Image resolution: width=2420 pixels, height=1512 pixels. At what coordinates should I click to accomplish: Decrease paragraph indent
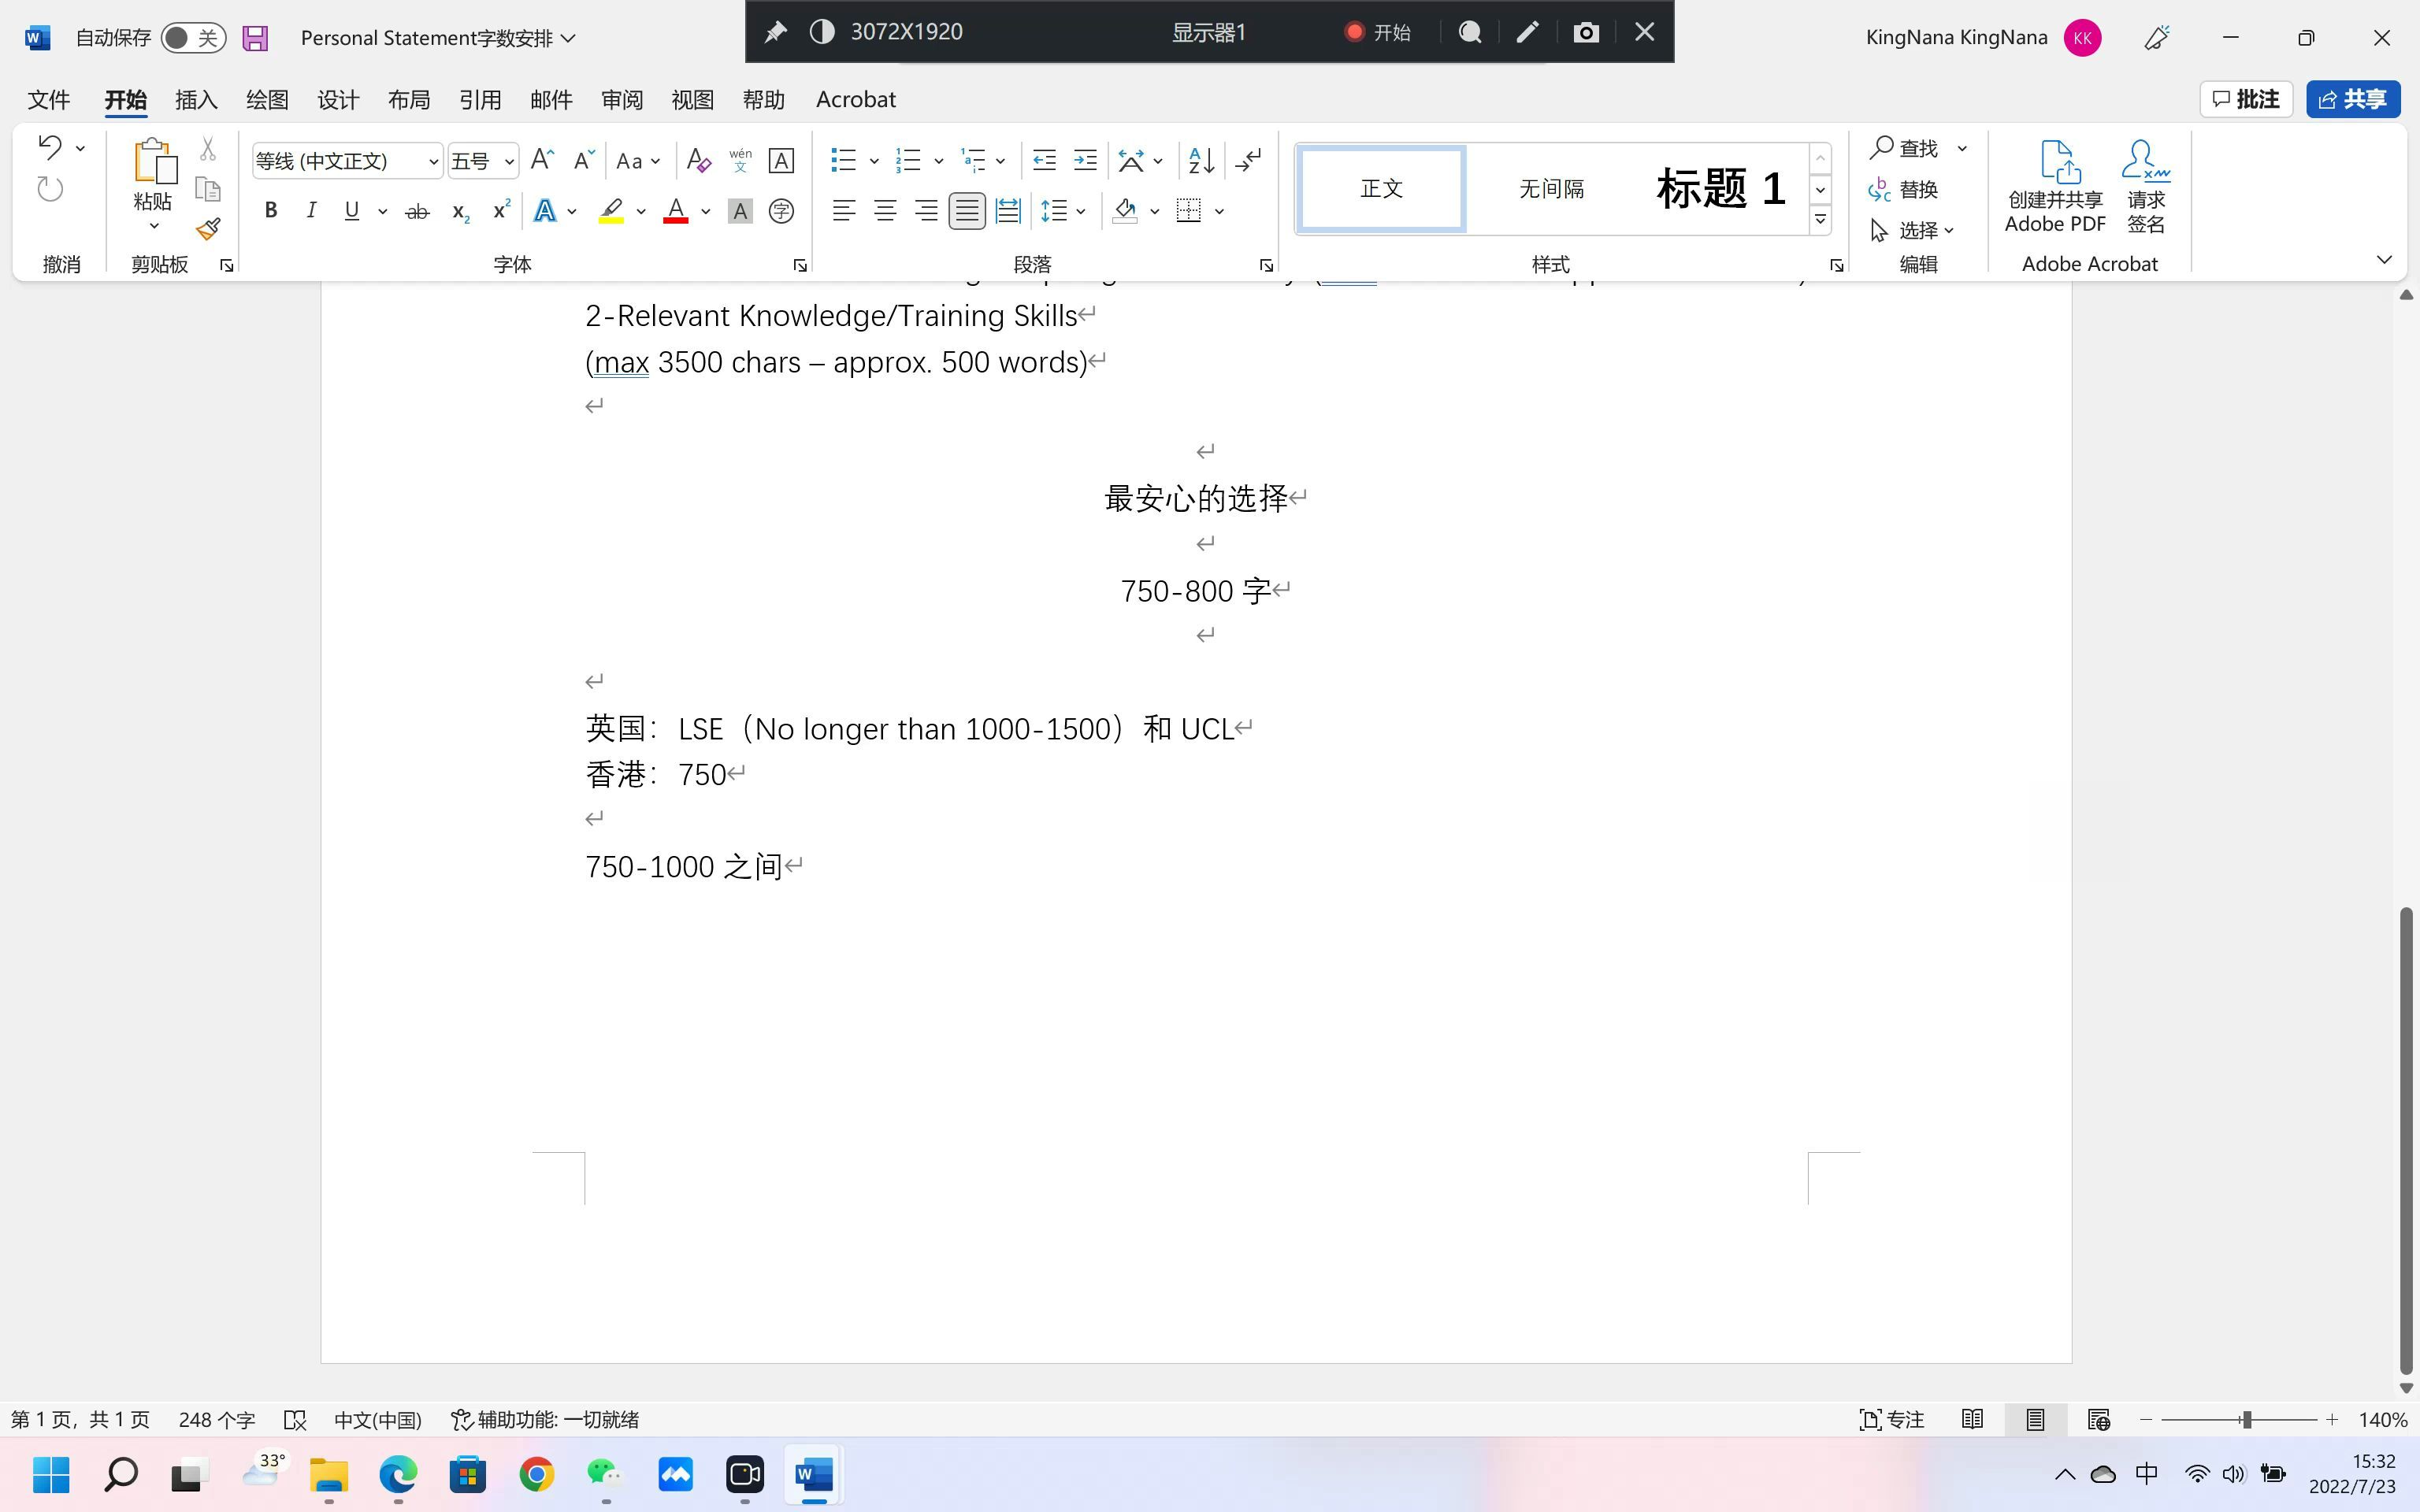click(1044, 160)
